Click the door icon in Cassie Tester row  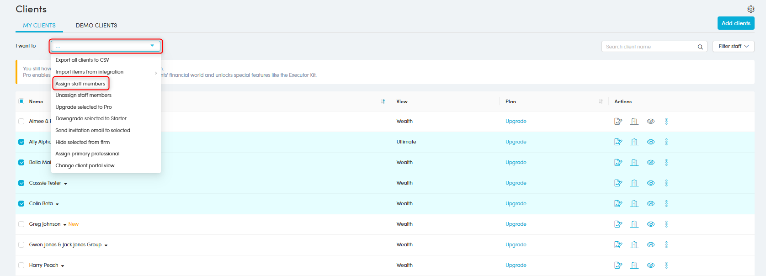pos(634,183)
